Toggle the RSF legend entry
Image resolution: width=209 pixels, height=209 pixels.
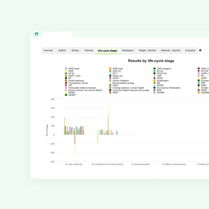tap(201, 83)
